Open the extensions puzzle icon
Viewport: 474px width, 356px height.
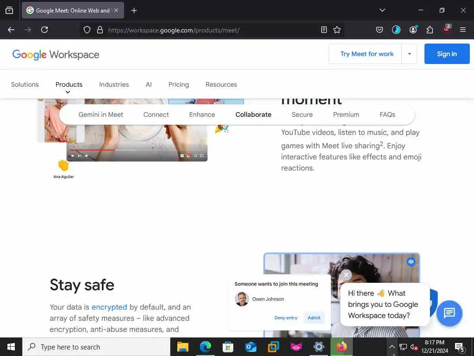point(430,30)
